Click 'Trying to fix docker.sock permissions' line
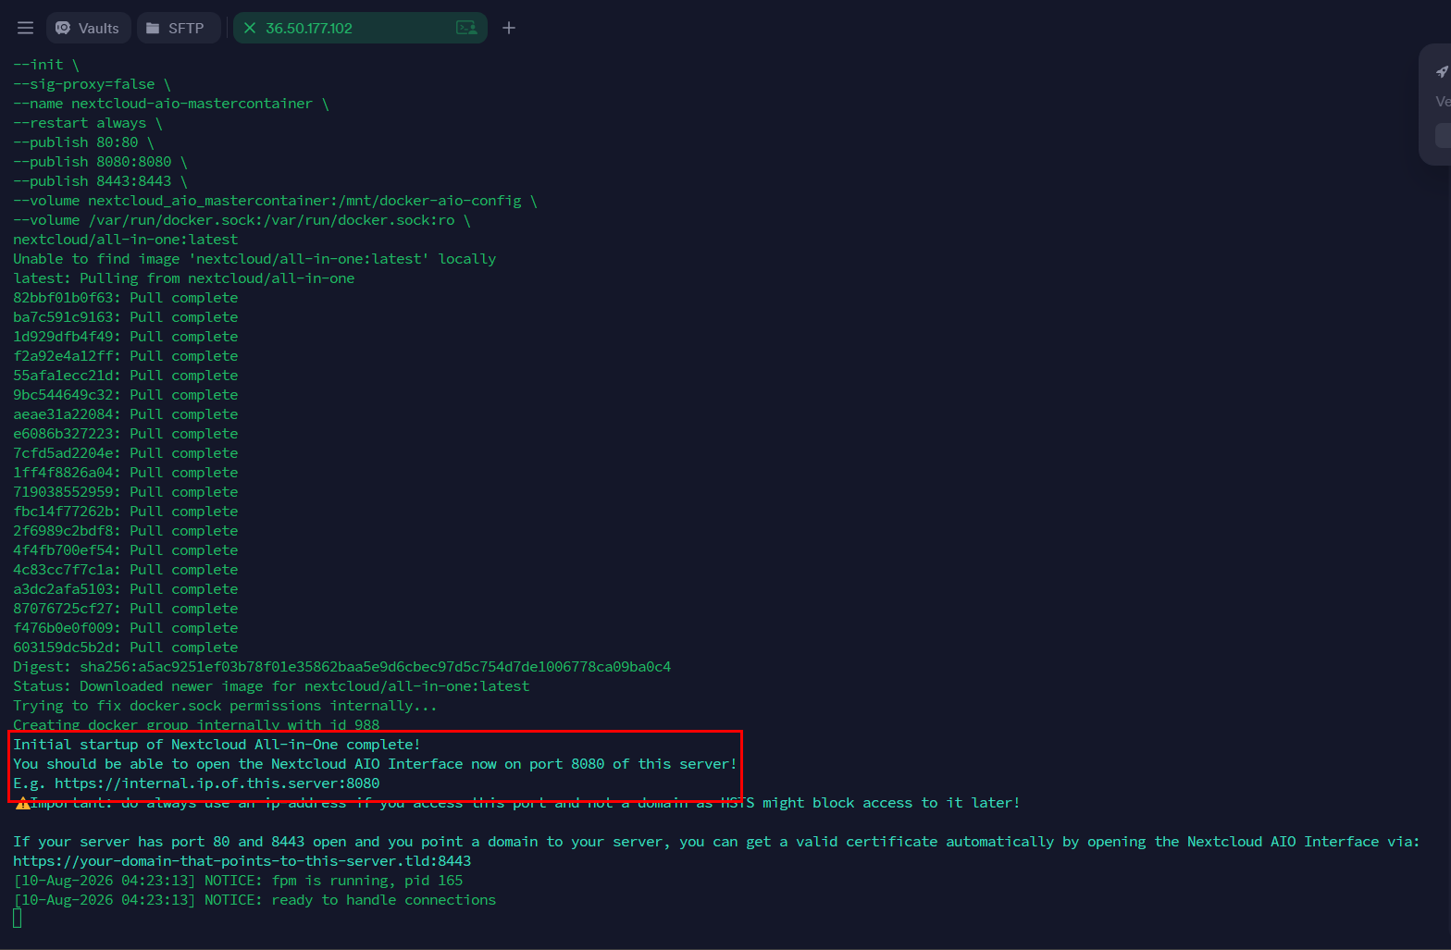The height and width of the screenshot is (950, 1451). click(x=225, y=706)
